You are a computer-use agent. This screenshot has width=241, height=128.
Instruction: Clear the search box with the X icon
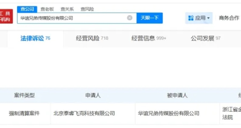[x=130, y=18]
